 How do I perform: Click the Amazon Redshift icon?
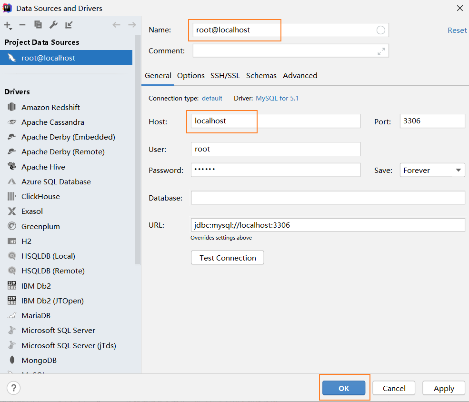tap(11, 107)
